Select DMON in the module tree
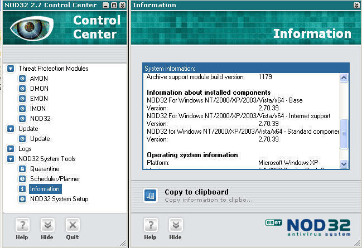This screenshot has height=248, width=362. [39, 89]
